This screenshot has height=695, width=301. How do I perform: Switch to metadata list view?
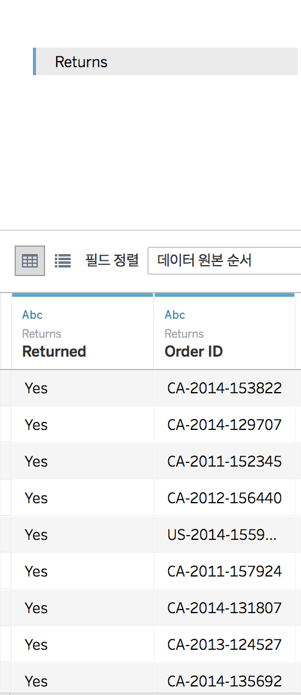pos(62,261)
